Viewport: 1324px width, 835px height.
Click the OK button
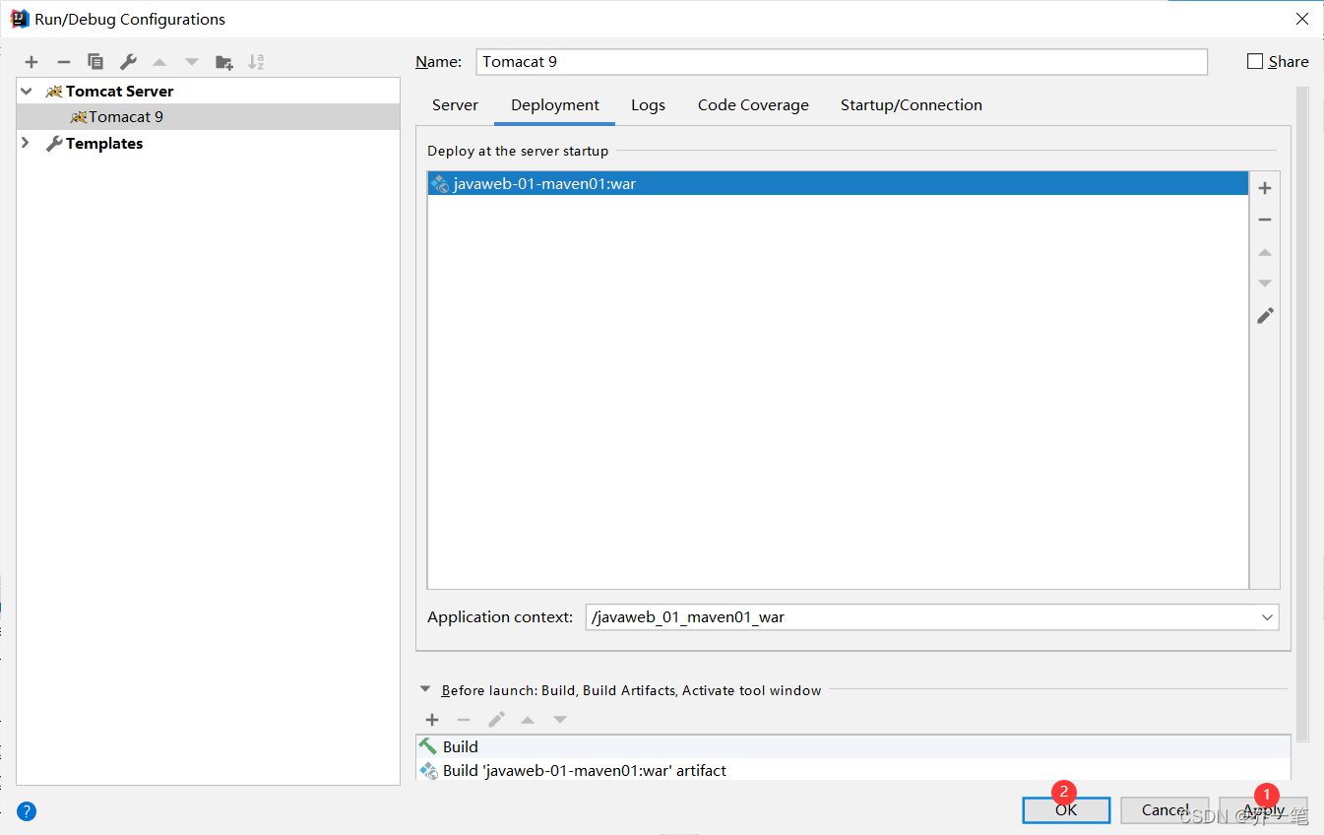tap(1066, 810)
